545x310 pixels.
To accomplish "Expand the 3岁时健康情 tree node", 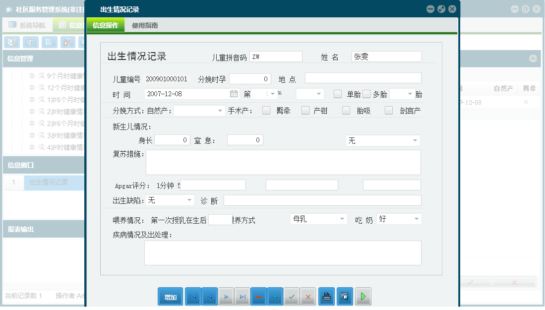I will point(32,135).
